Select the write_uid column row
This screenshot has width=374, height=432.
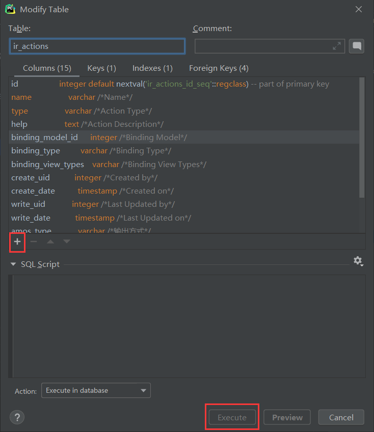point(184,204)
